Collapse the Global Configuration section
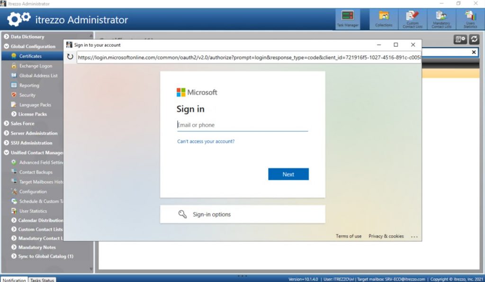This screenshot has width=485, height=282. coord(6,46)
